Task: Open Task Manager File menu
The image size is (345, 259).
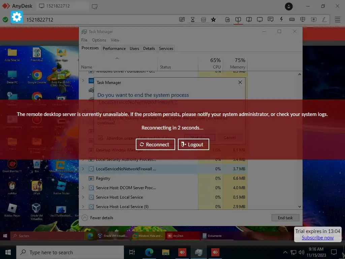Action: point(84,40)
